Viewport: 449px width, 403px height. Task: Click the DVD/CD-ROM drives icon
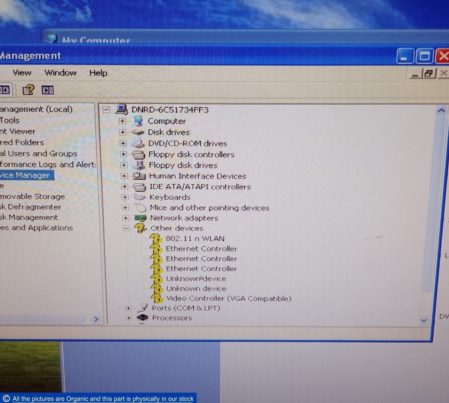click(138, 143)
